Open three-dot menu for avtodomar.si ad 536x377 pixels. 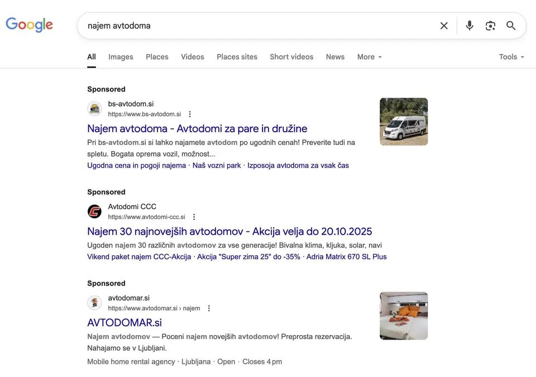pos(209,308)
